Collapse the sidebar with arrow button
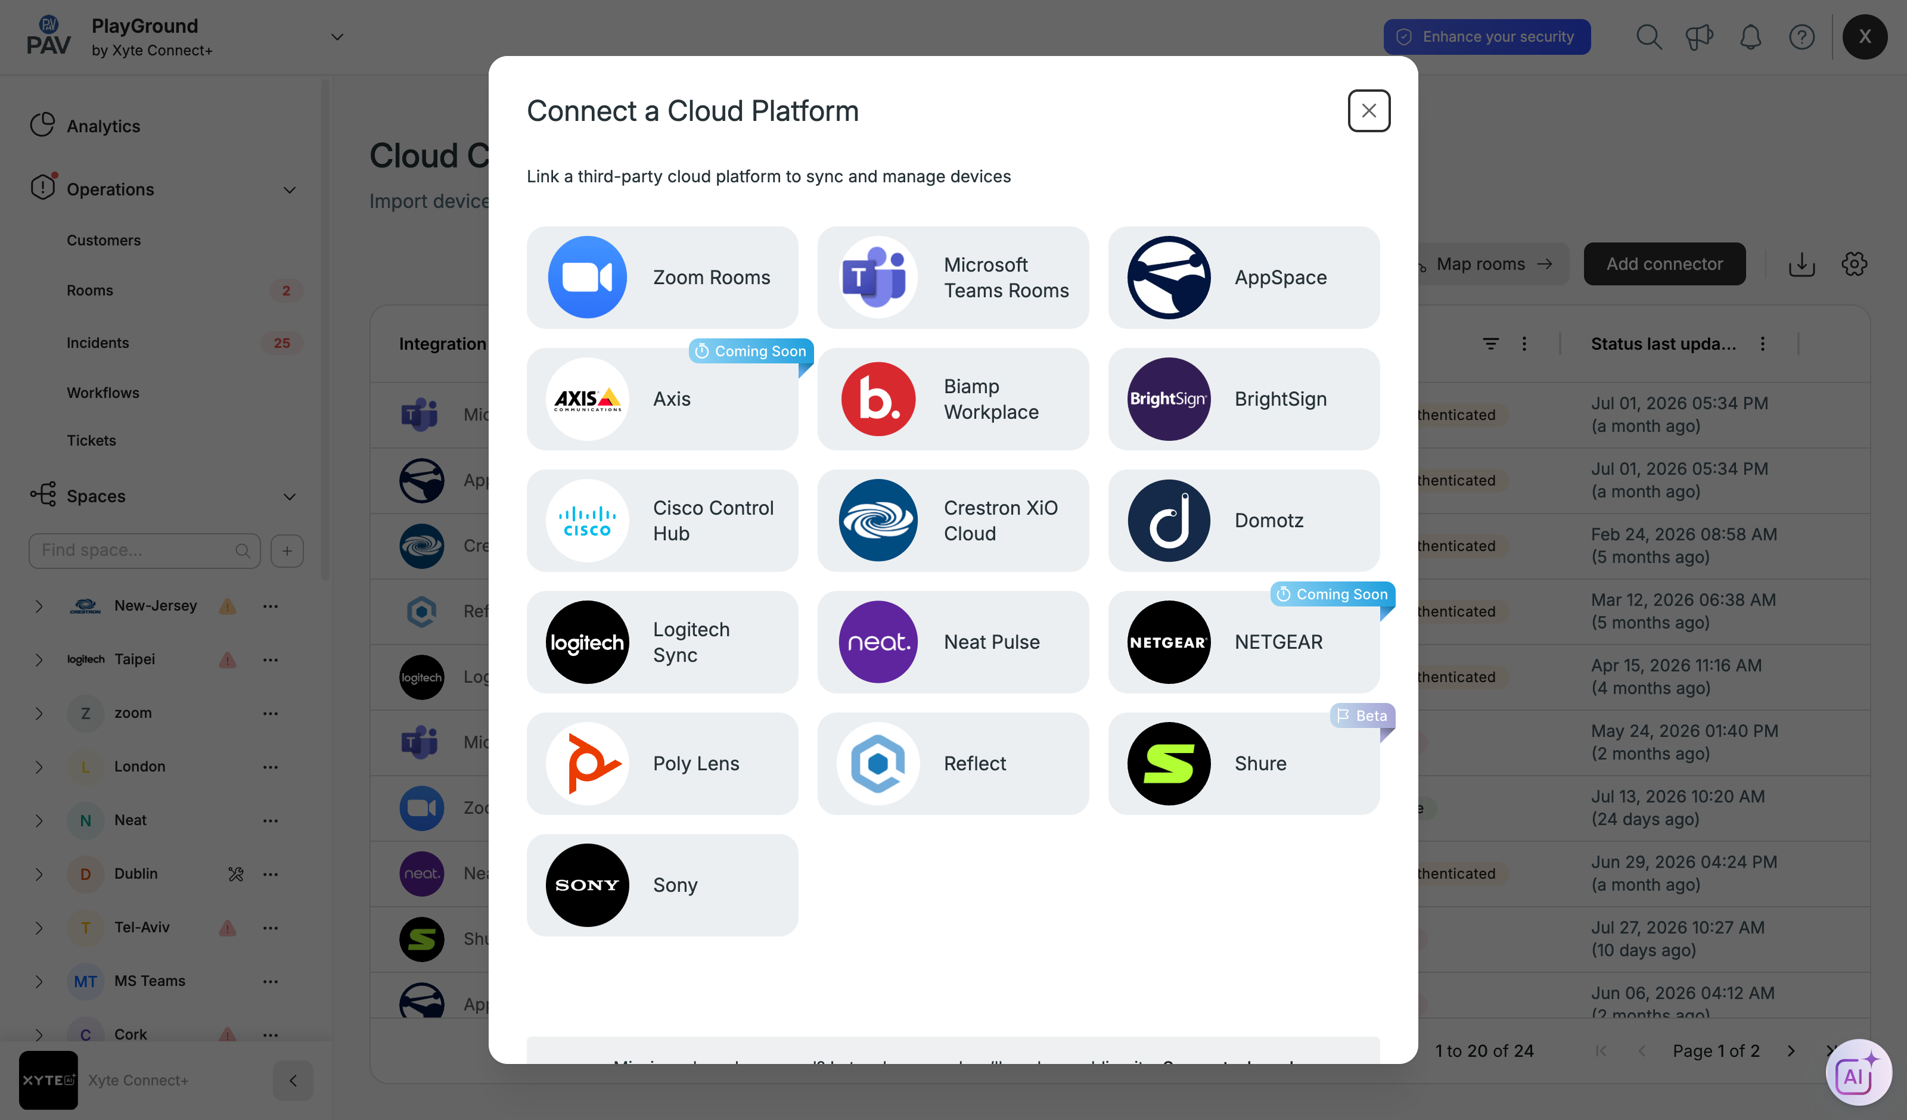 point(293,1081)
